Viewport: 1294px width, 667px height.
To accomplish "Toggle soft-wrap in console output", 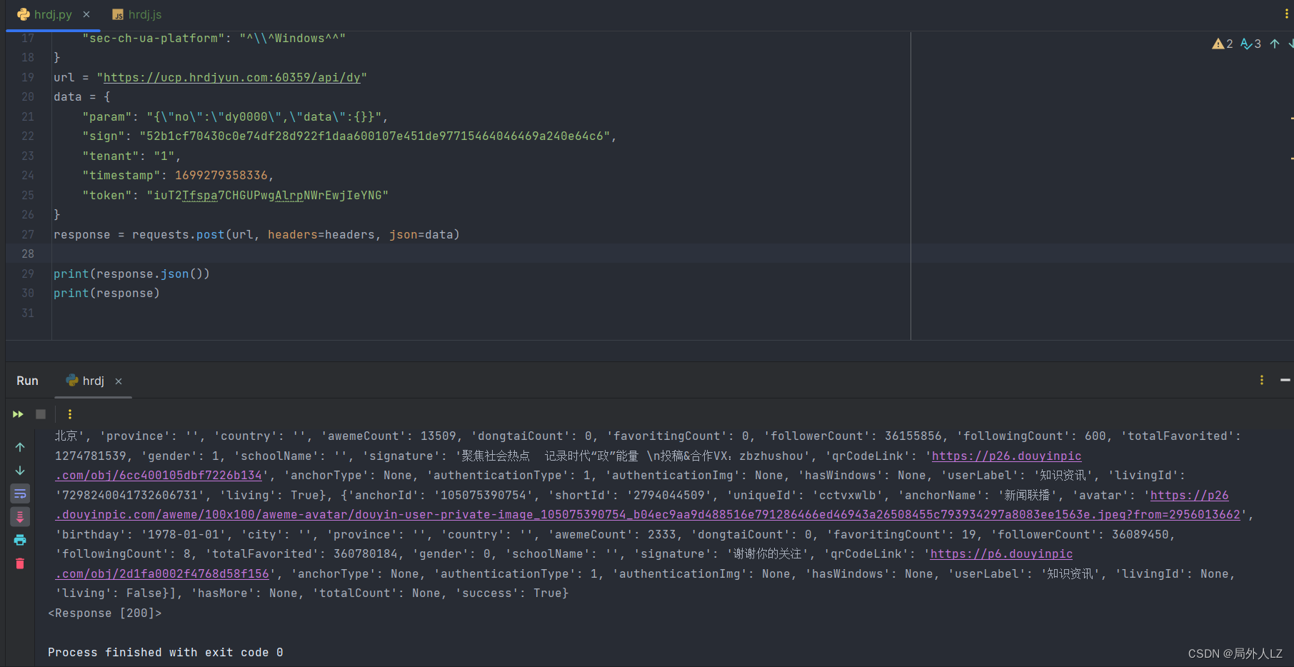I will [x=20, y=493].
